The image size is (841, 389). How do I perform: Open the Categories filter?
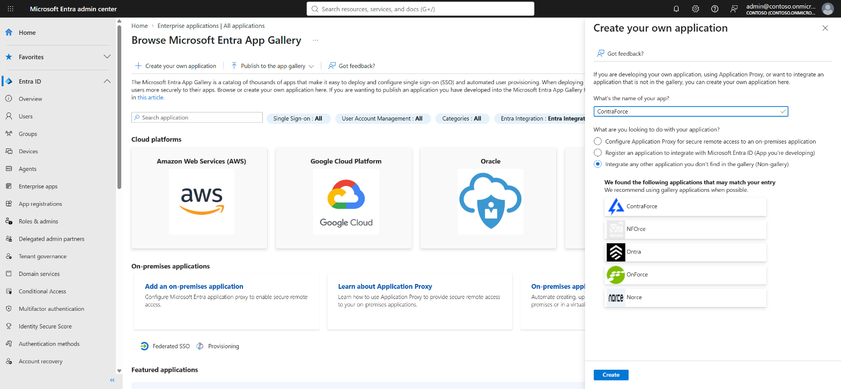point(462,118)
